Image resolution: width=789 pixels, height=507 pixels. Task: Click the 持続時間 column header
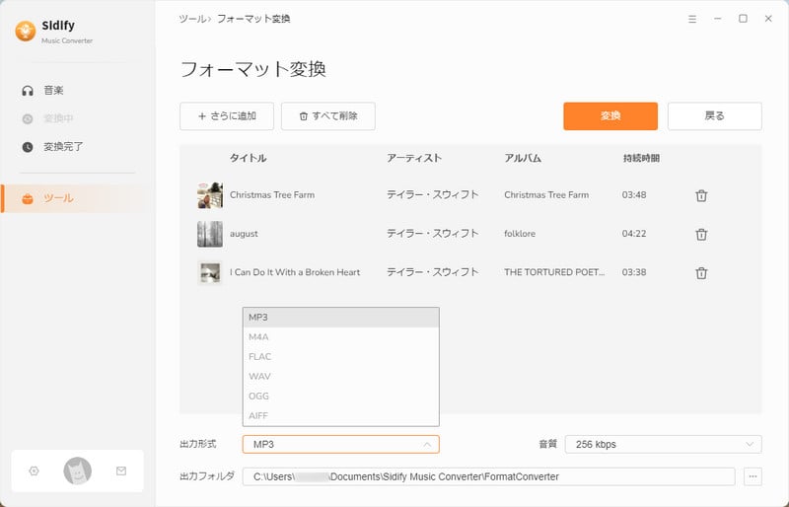[641, 158]
